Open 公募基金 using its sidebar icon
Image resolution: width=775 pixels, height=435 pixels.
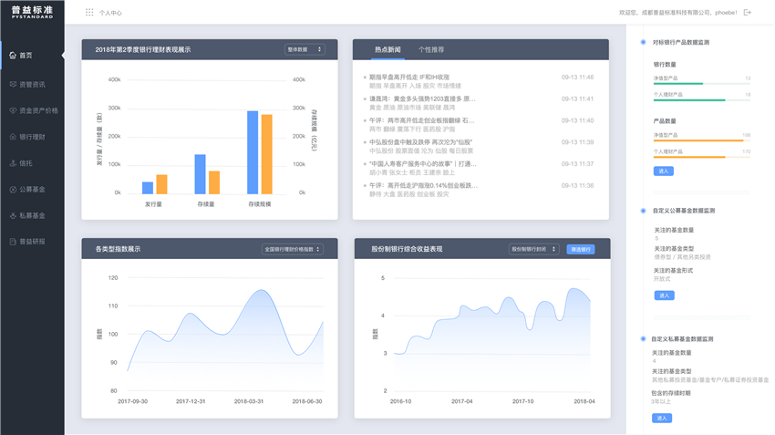coord(13,190)
